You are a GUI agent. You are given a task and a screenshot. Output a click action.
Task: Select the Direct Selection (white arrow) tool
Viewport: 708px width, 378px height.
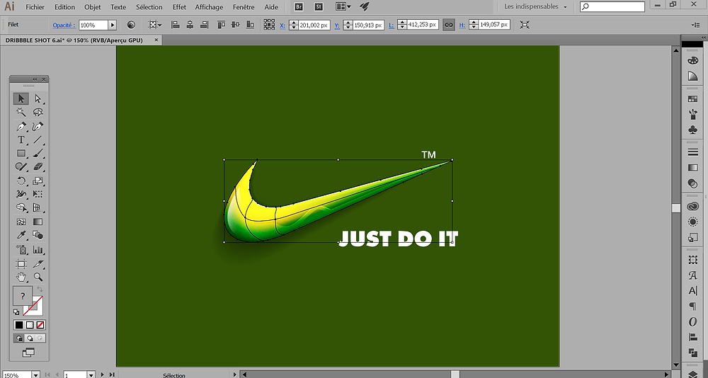pos(38,98)
